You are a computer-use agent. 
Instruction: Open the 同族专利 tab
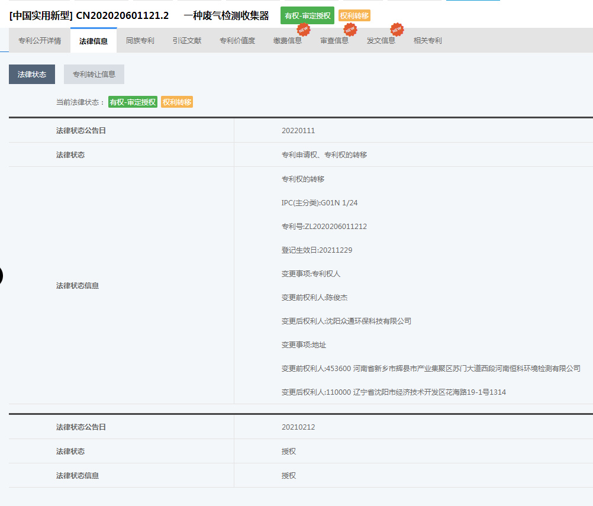pos(140,41)
